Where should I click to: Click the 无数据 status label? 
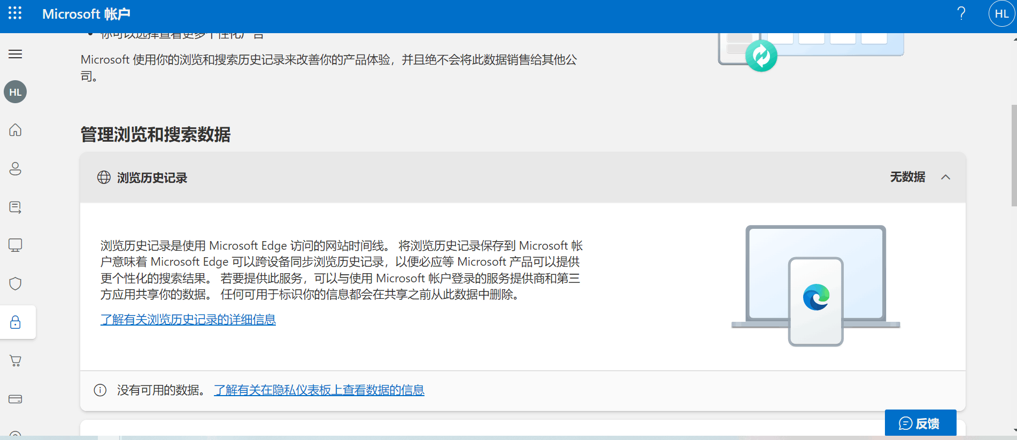point(907,177)
